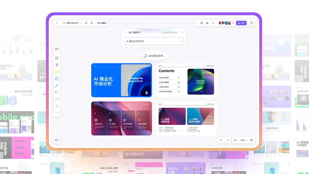Select the Mind map tool
Screen dimensions: 309x174
57,99
